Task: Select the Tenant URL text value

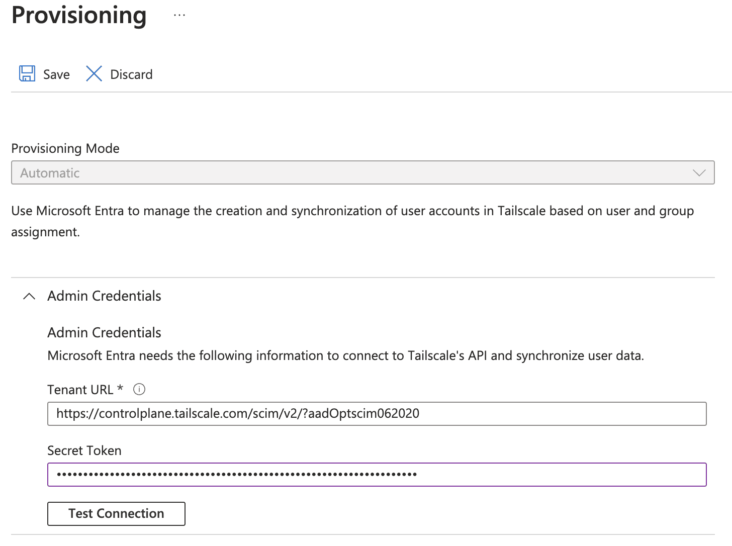Action: click(x=238, y=414)
